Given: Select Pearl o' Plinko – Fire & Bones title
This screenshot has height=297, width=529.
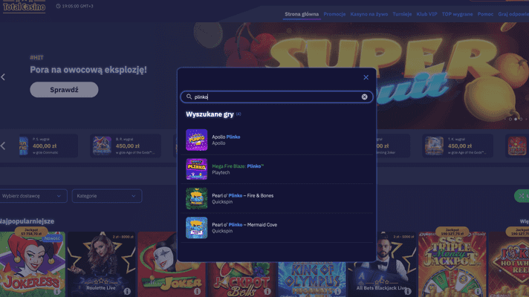Looking at the screenshot, I should click(242, 195).
